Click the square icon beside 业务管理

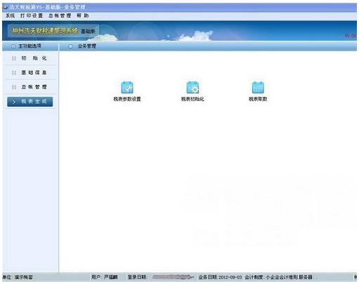coord(70,46)
